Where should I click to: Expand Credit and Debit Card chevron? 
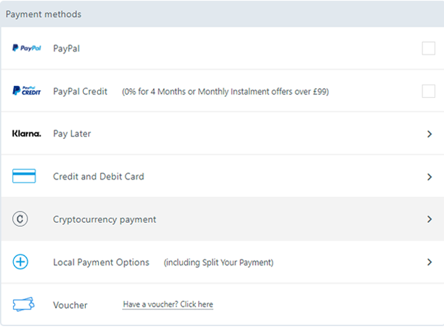(x=429, y=177)
